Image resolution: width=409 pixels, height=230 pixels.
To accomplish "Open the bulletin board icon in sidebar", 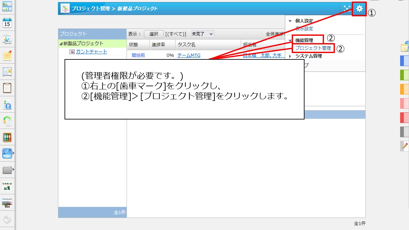I will point(7,72).
